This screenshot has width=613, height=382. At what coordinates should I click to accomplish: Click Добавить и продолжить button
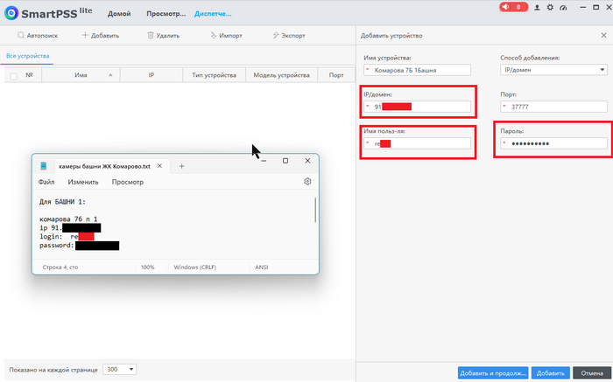[x=492, y=372]
